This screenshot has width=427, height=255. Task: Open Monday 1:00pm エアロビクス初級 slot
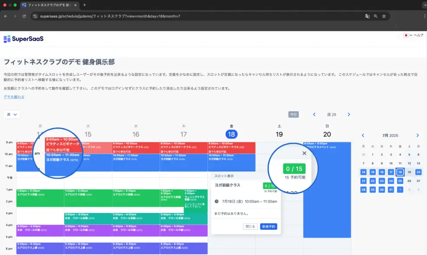click(x=40, y=198)
